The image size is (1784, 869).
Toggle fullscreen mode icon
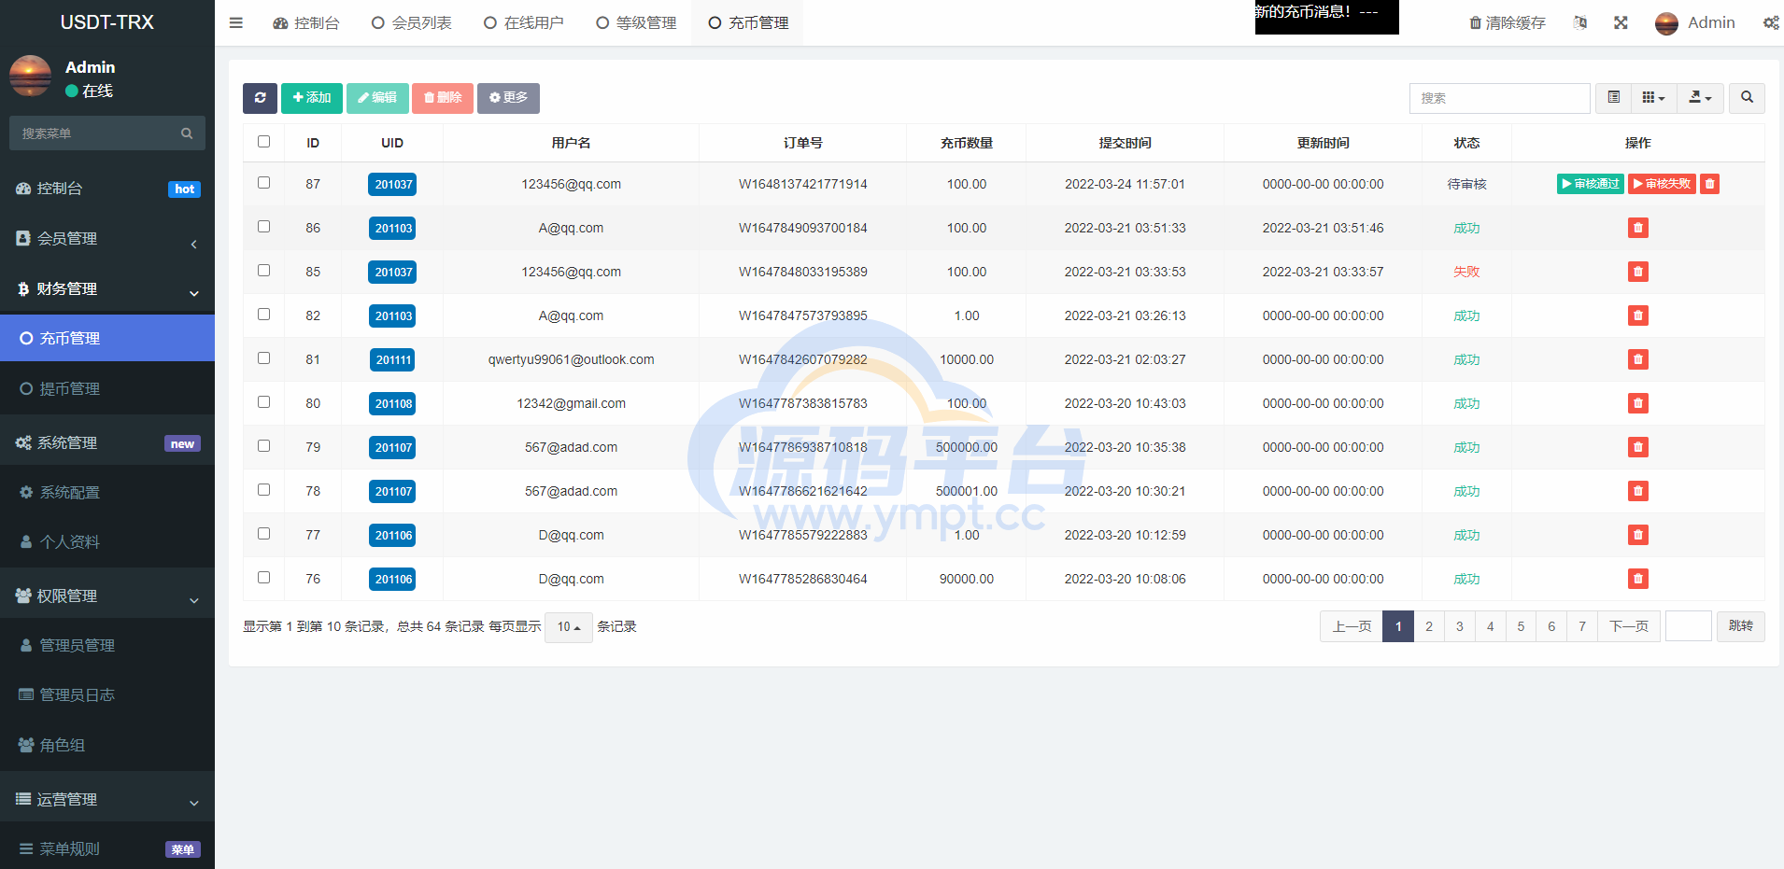click(x=1621, y=22)
